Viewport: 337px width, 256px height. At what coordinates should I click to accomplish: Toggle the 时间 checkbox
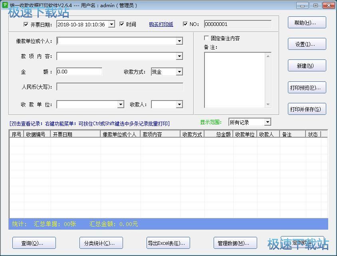[122, 24]
